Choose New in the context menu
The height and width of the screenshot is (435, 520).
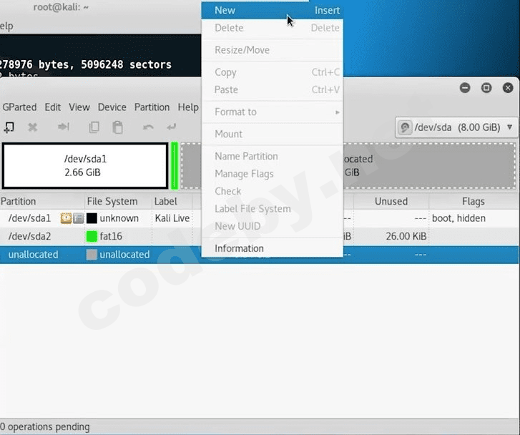273,10
